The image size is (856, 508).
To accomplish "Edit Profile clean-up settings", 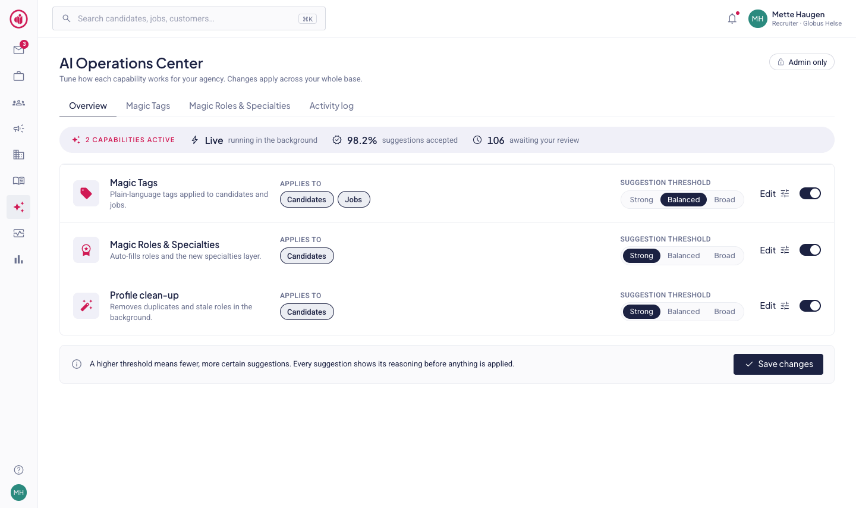I will pos(775,306).
